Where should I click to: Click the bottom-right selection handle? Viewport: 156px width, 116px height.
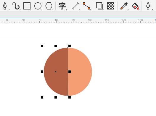click(70, 97)
